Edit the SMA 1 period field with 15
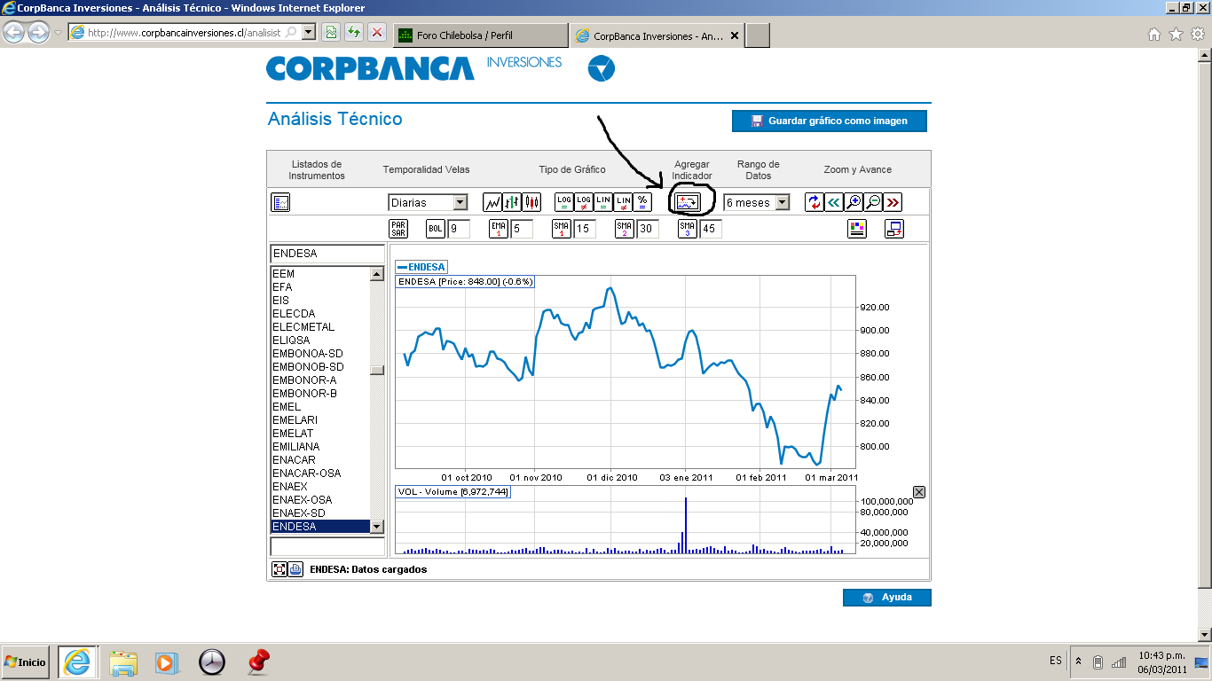Screen dimensions: 1212x681 click(585, 229)
